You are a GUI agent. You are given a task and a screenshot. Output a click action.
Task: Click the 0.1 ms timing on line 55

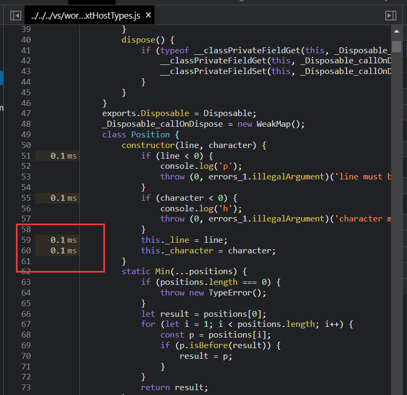pos(63,198)
